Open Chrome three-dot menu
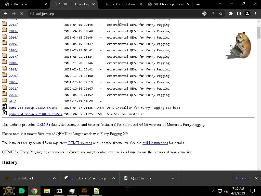Image resolution: width=261 pixels, height=196 pixels. click(255, 14)
